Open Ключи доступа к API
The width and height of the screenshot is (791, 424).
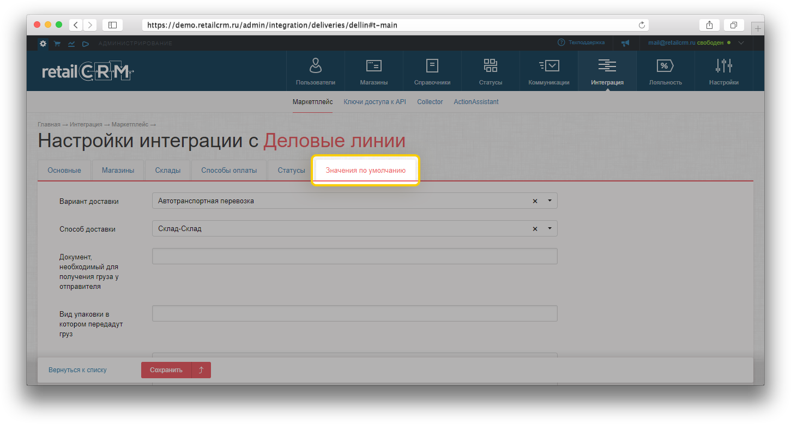pos(375,102)
